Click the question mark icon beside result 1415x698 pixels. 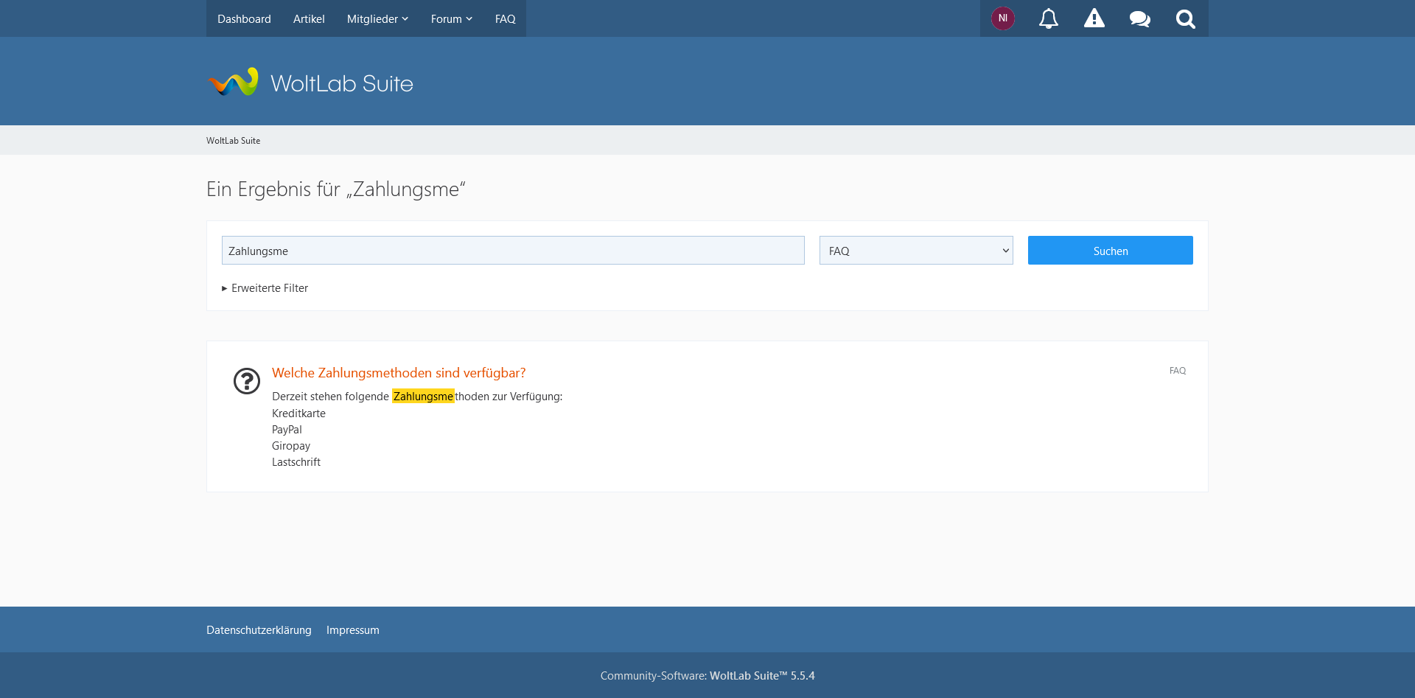[x=247, y=381]
